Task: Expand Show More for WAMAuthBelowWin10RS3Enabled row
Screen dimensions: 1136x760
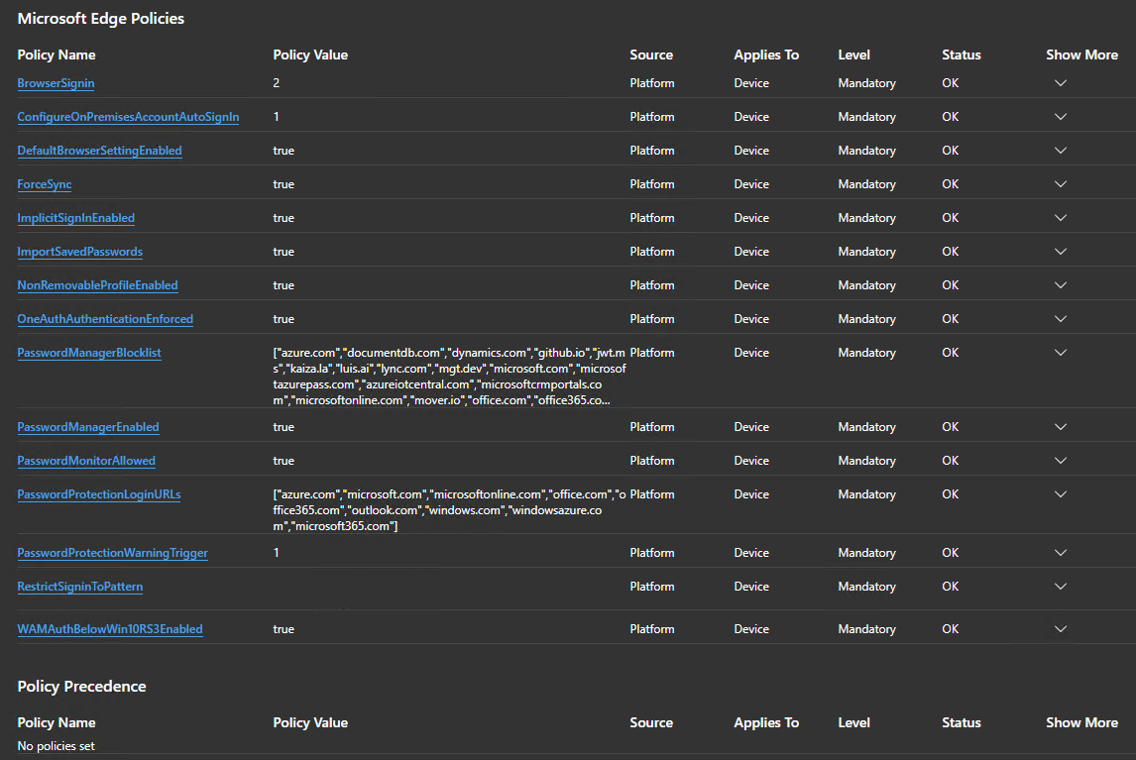Action: 1061,629
